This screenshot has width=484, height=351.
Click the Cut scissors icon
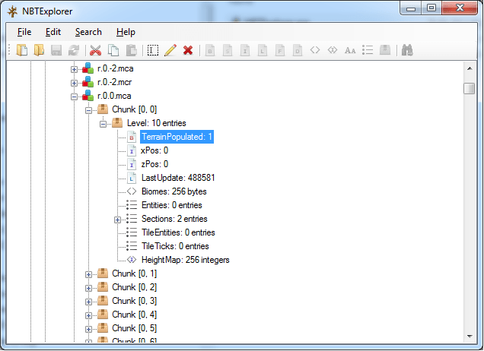coord(96,50)
